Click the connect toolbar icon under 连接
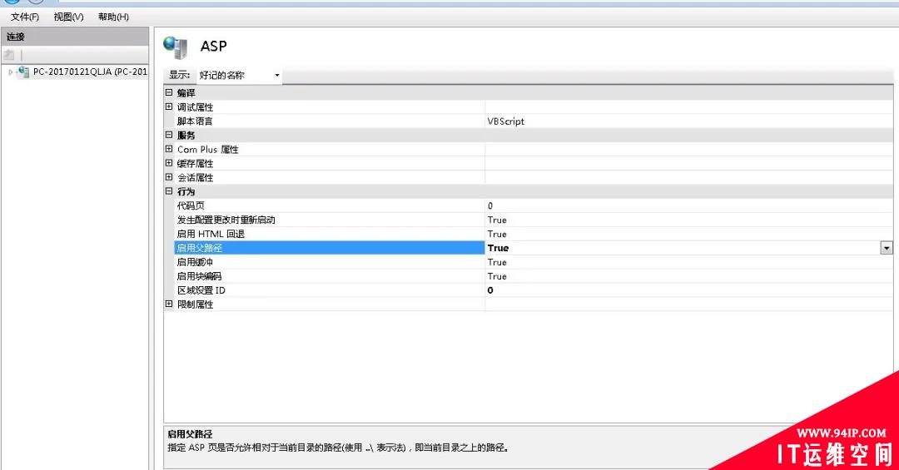The width and height of the screenshot is (899, 470). pos(9,55)
